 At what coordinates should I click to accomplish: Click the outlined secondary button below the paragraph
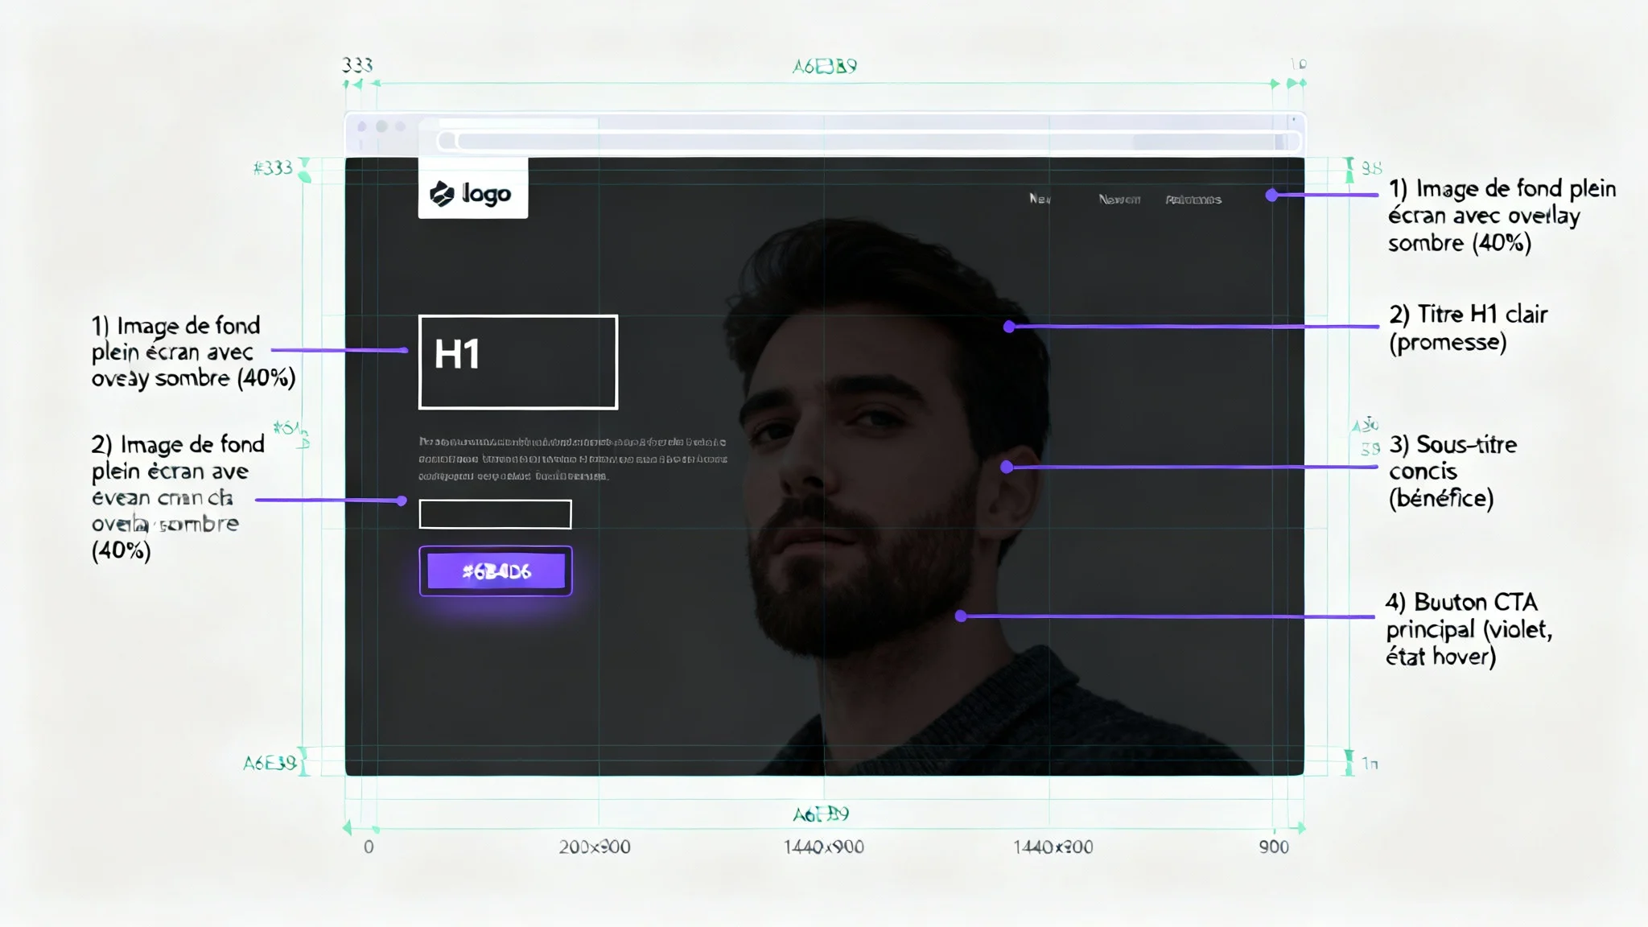(x=496, y=513)
